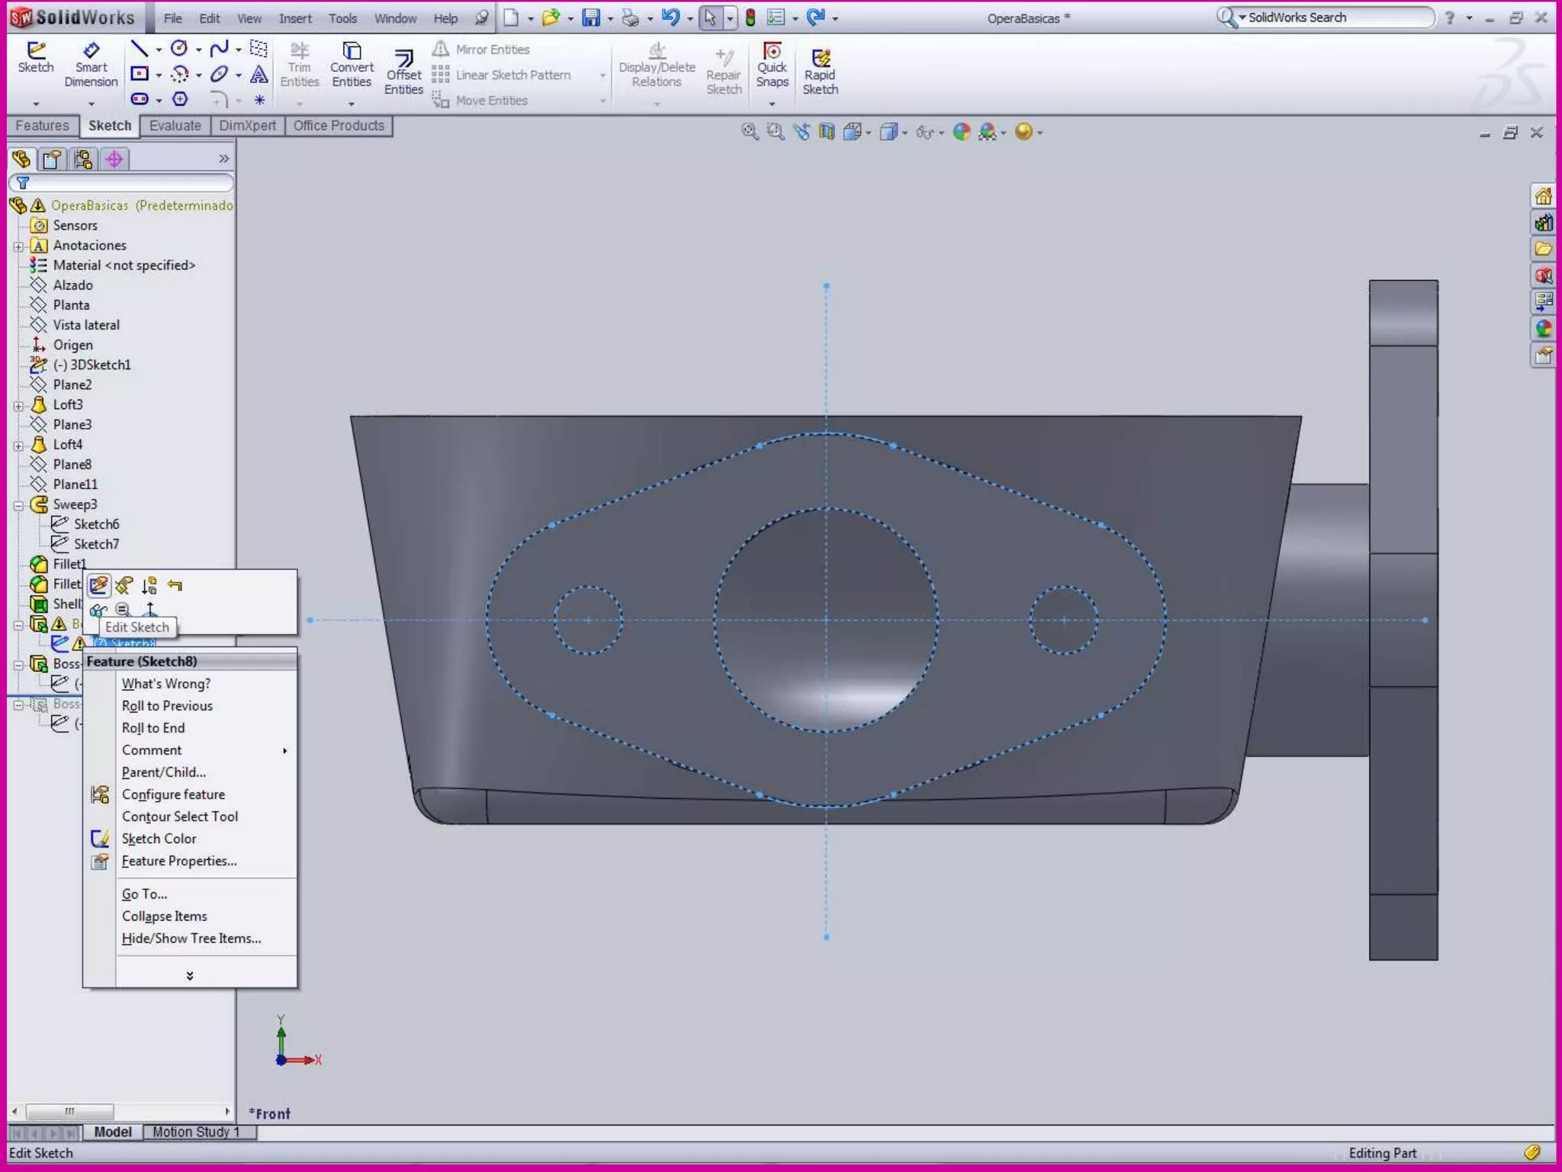Screen dimensions: 1562x1172
Task: Switch to the Evaluate tab
Action: coord(175,125)
